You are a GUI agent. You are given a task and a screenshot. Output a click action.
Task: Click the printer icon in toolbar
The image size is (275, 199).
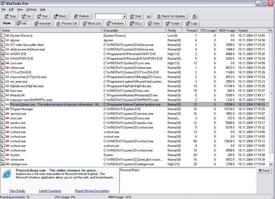[194, 16]
